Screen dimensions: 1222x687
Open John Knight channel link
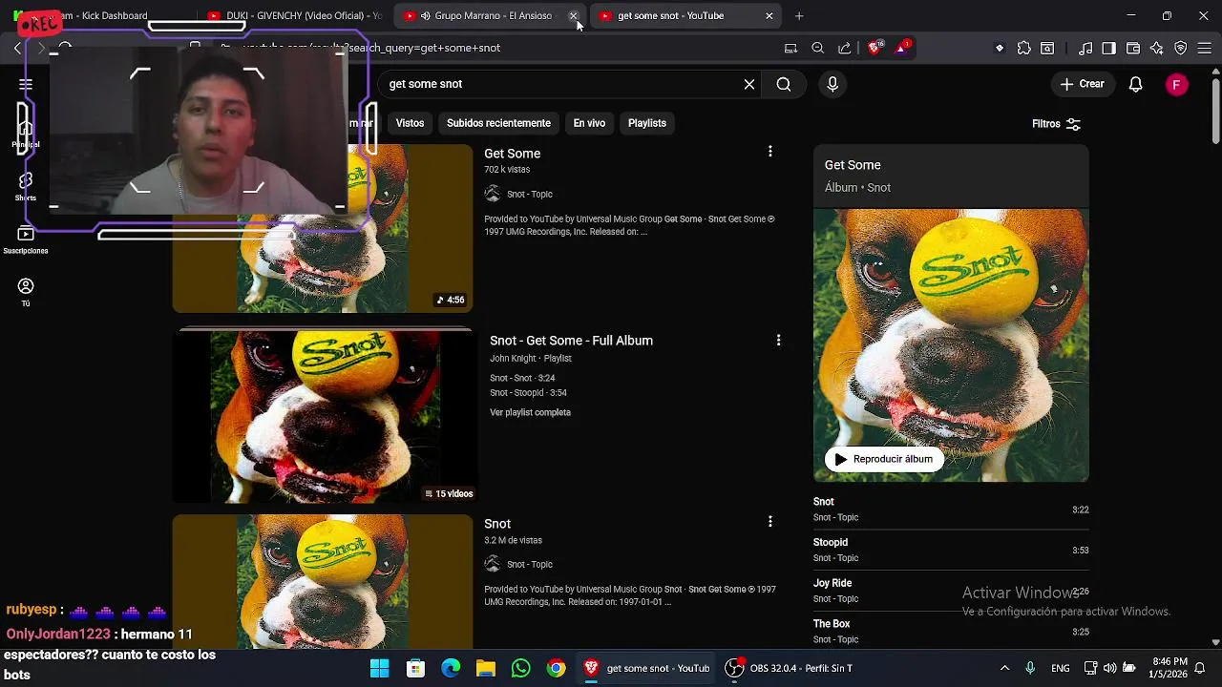tap(513, 359)
